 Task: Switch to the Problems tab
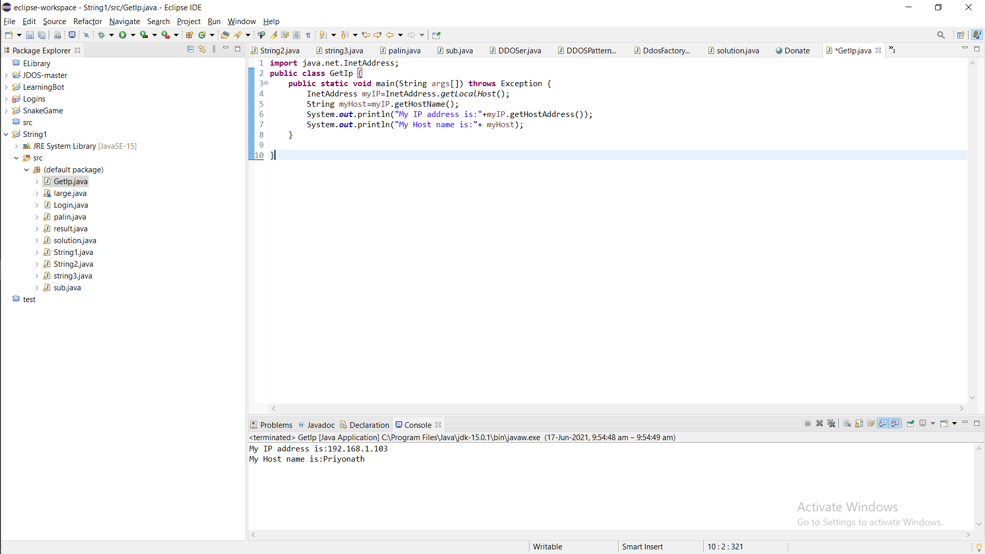coord(271,425)
